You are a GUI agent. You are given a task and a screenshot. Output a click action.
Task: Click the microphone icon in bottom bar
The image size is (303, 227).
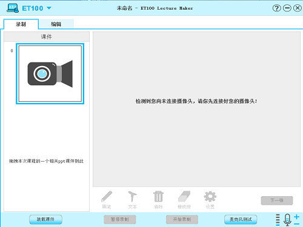pyautogui.click(x=287, y=220)
